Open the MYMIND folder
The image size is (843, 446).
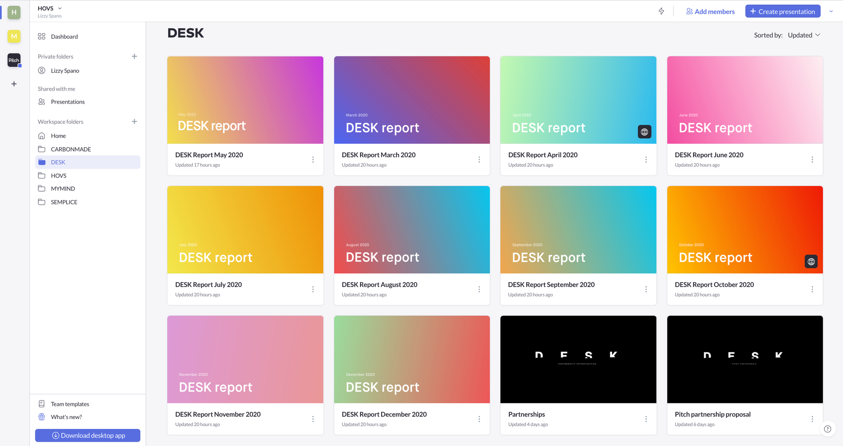[88, 189]
